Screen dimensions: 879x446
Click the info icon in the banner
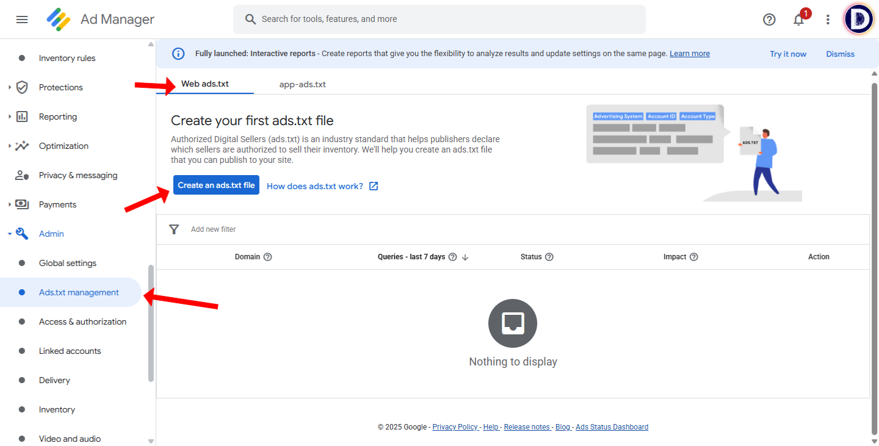pyautogui.click(x=178, y=54)
